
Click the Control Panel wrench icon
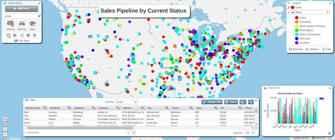pos(5,3)
